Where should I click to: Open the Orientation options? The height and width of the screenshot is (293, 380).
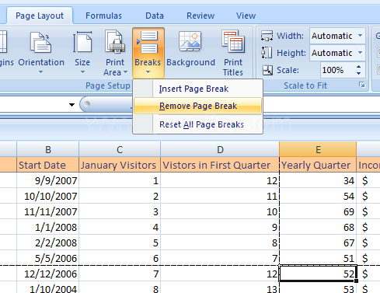[41, 53]
